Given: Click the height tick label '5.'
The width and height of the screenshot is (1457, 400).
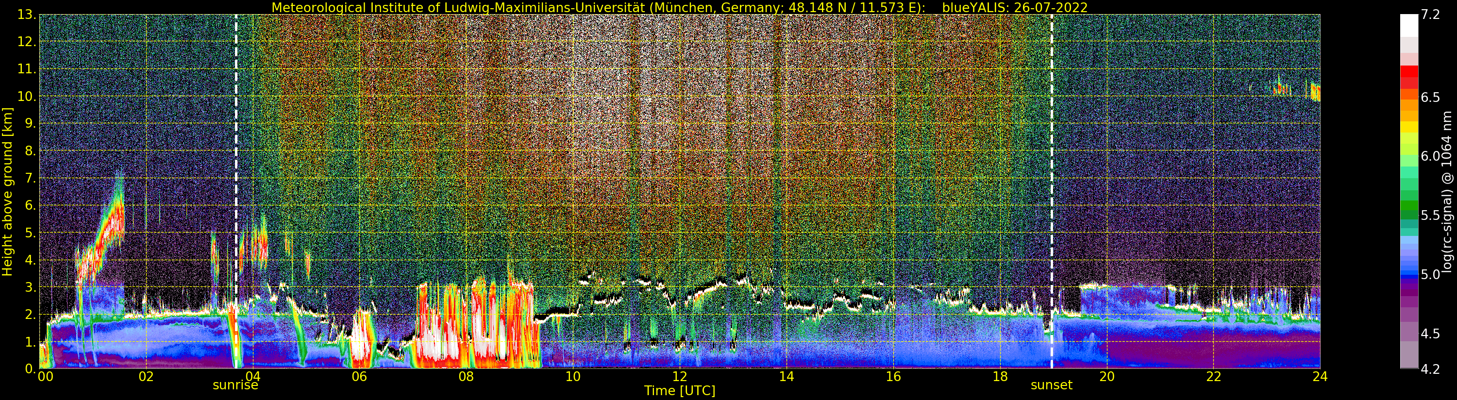Looking at the screenshot, I should (30, 233).
